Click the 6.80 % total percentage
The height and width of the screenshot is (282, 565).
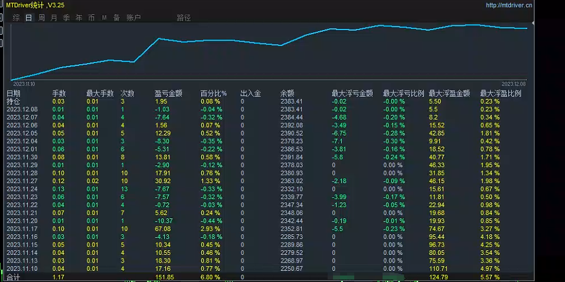tap(210, 277)
